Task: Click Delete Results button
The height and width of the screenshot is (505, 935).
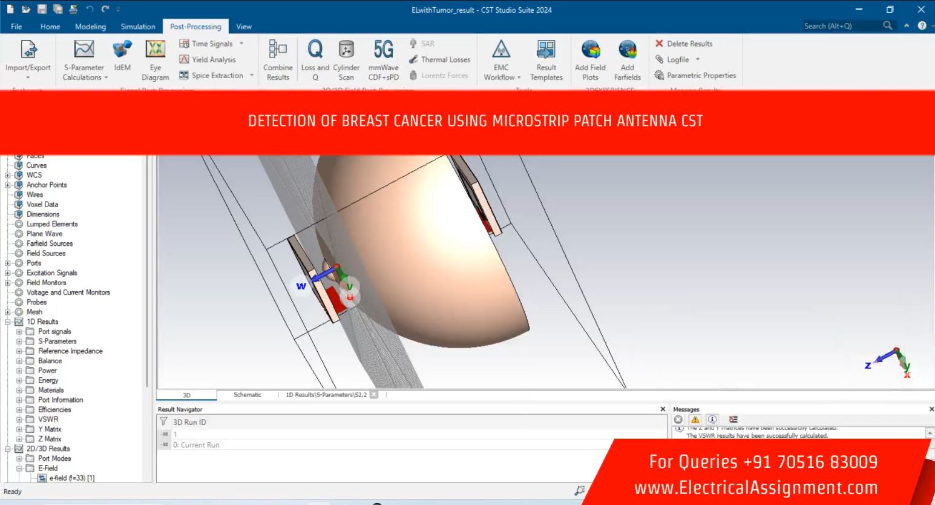Action: click(684, 44)
